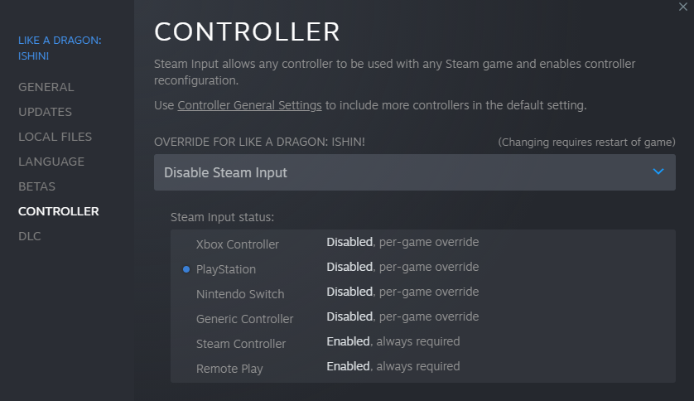This screenshot has width=694, height=401.
Task: Click the Remote Play status entry
Action: [x=229, y=369]
